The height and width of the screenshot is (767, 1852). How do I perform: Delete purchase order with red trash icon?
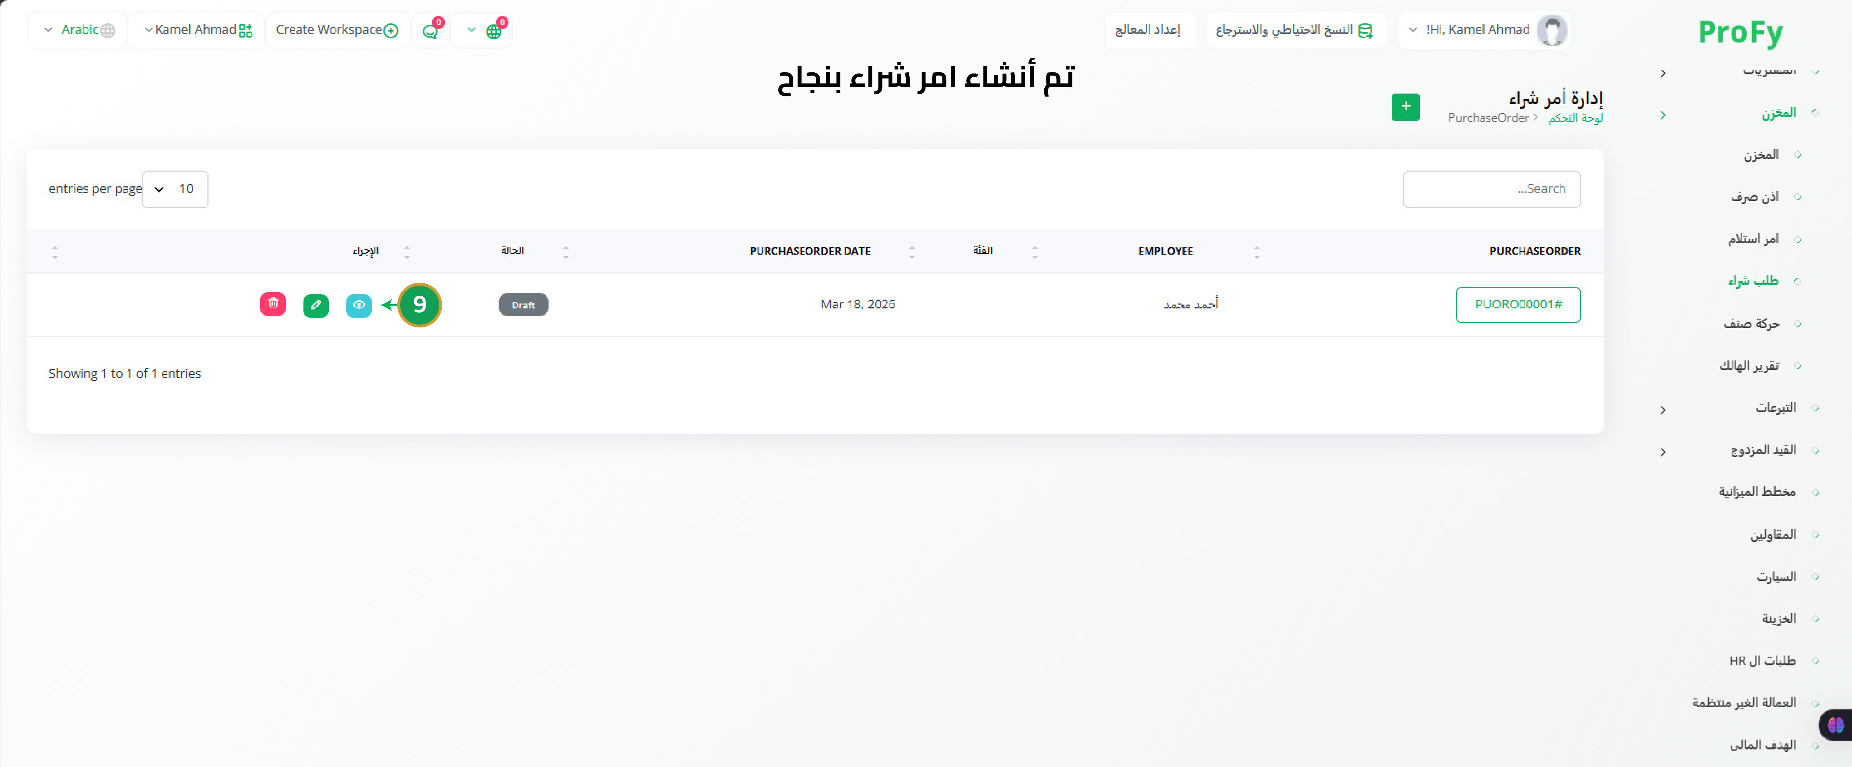[273, 304]
